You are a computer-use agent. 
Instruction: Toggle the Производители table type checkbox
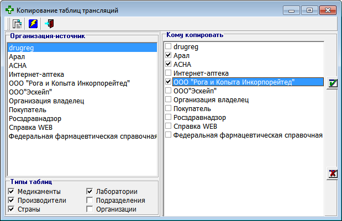[11, 200]
